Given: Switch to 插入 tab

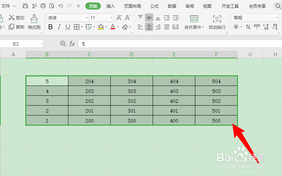Looking at the screenshot, I should pyautogui.click(x=110, y=6).
